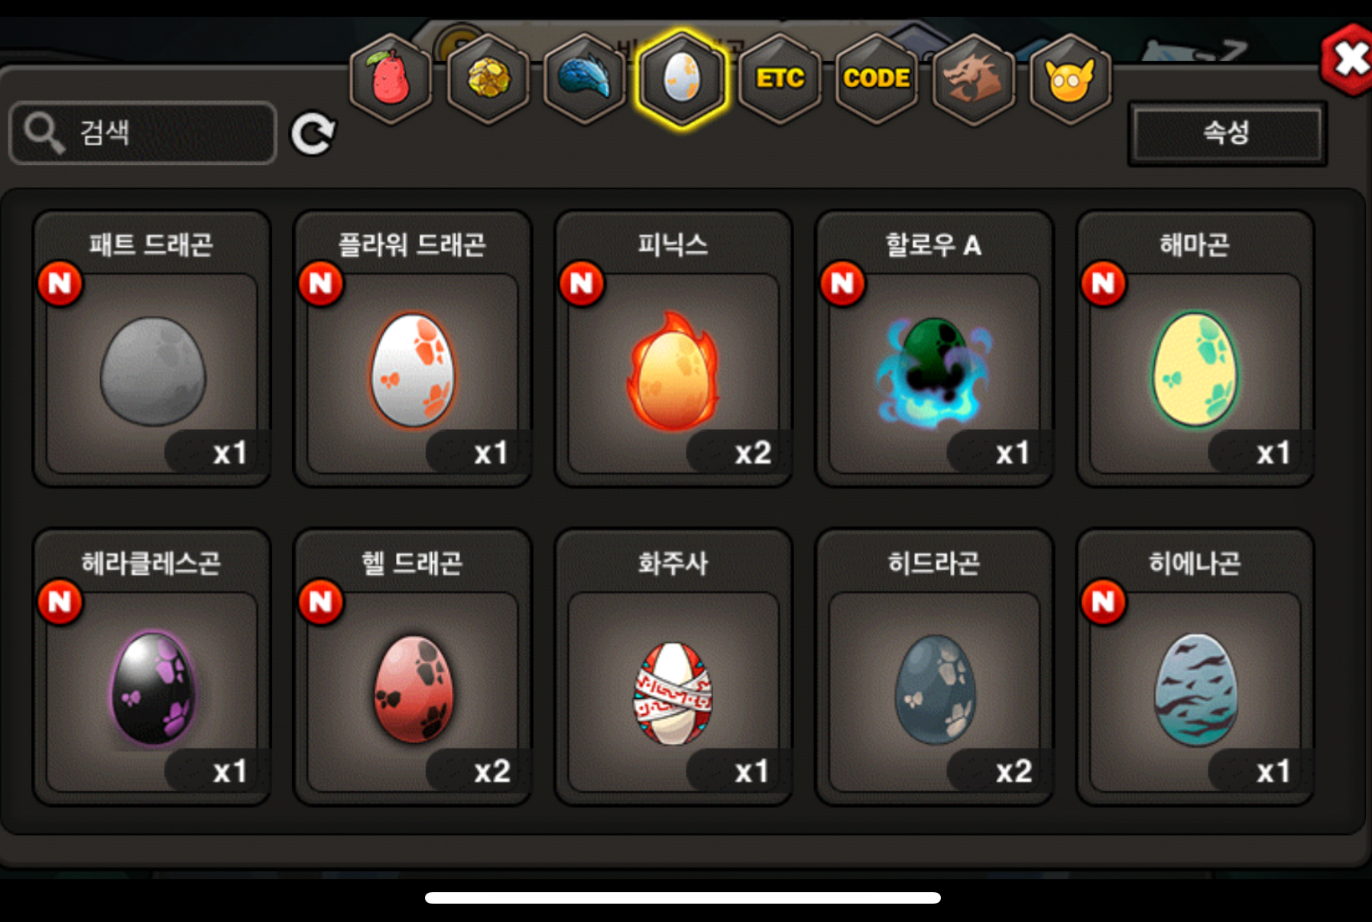Choose the 해마곤 yellow egg
The image size is (1372, 922).
(x=1194, y=349)
